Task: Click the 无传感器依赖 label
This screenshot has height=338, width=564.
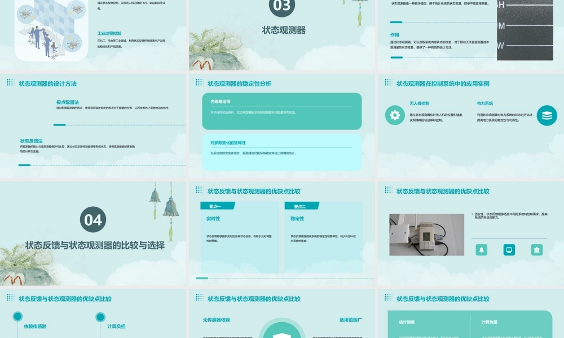Action: coord(216,319)
